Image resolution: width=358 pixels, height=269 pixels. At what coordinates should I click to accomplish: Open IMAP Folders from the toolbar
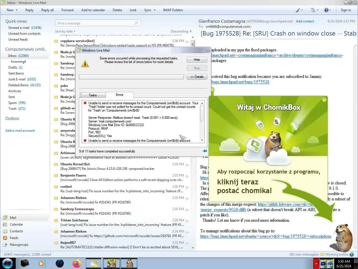click(173, 10)
